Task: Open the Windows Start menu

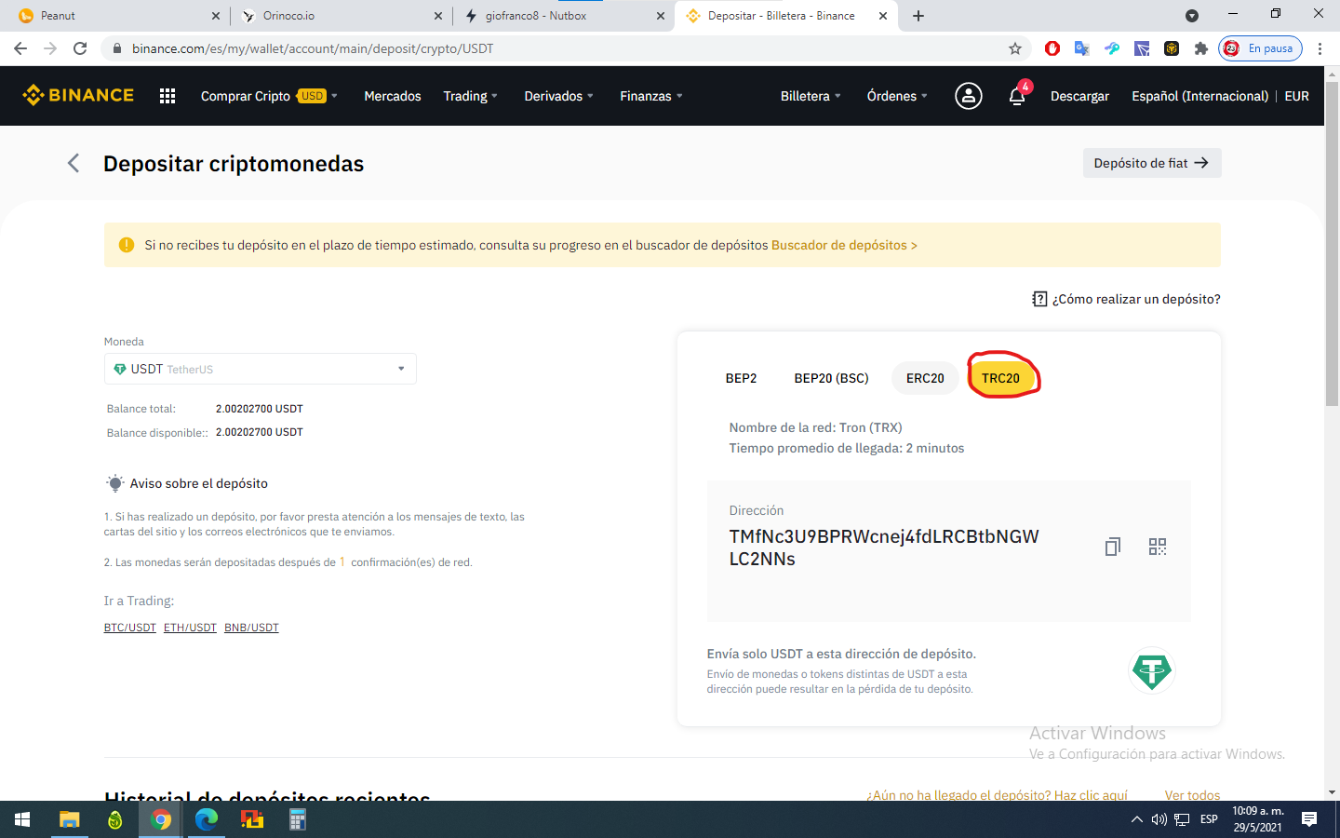Action: tap(22, 819)
